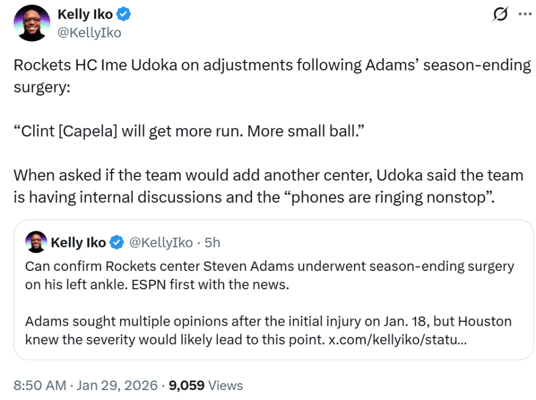Click the "Clint [Capela] will get more run" quote
The image size is (536, 400).
pos(193,131)
